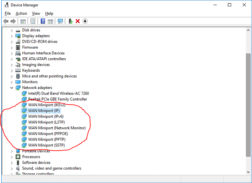Click the Device Manager title bar icon
This screenshot has width=252, height=183.
tap(6, 5)
